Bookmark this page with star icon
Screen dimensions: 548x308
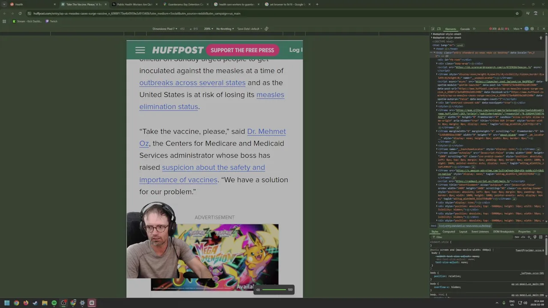(517, 13)
